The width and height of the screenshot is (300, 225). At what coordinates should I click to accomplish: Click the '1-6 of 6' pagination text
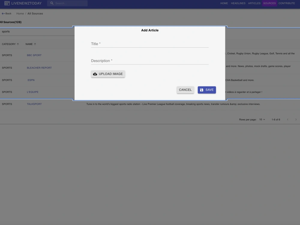[x=276, y=120]
